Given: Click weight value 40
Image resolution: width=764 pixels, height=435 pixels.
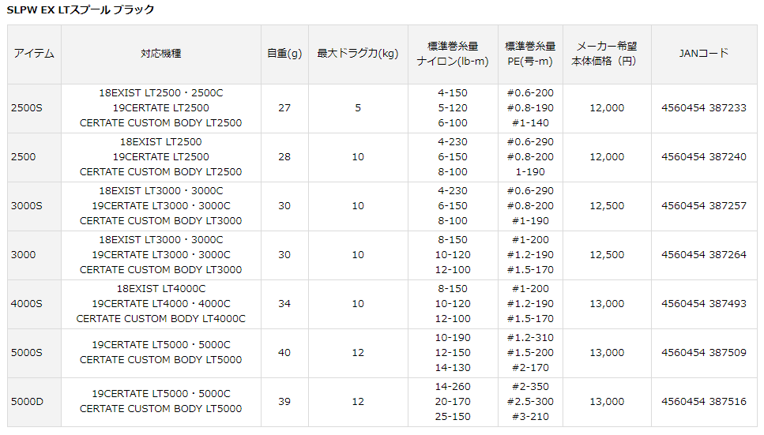Looking at the screenshot, I should click(284, 353).
